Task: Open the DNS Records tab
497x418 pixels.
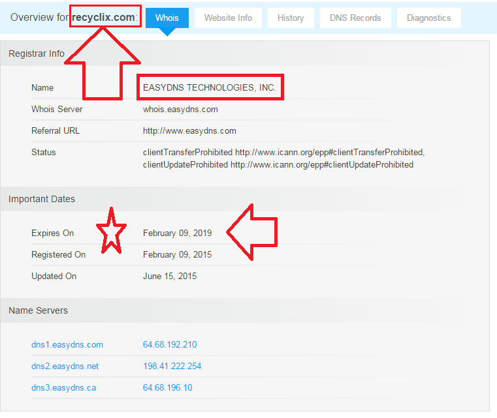Action: [355, 18]
